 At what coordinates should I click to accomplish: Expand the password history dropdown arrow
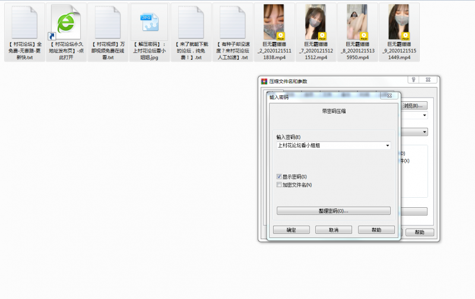pyautogui.click(x=388, y=145)
